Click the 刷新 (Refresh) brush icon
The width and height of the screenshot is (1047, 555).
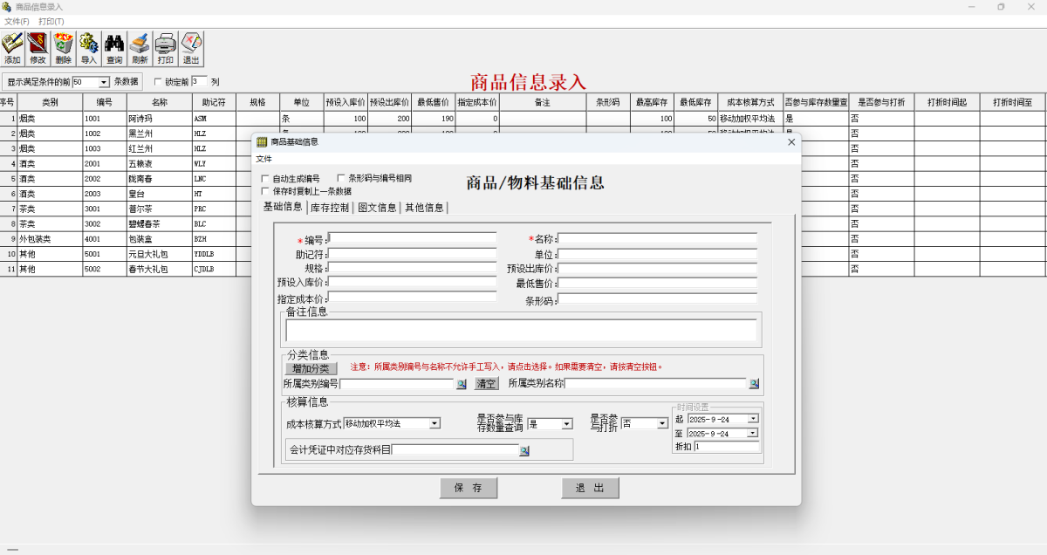pyautogui.click(x=139, y=48)
